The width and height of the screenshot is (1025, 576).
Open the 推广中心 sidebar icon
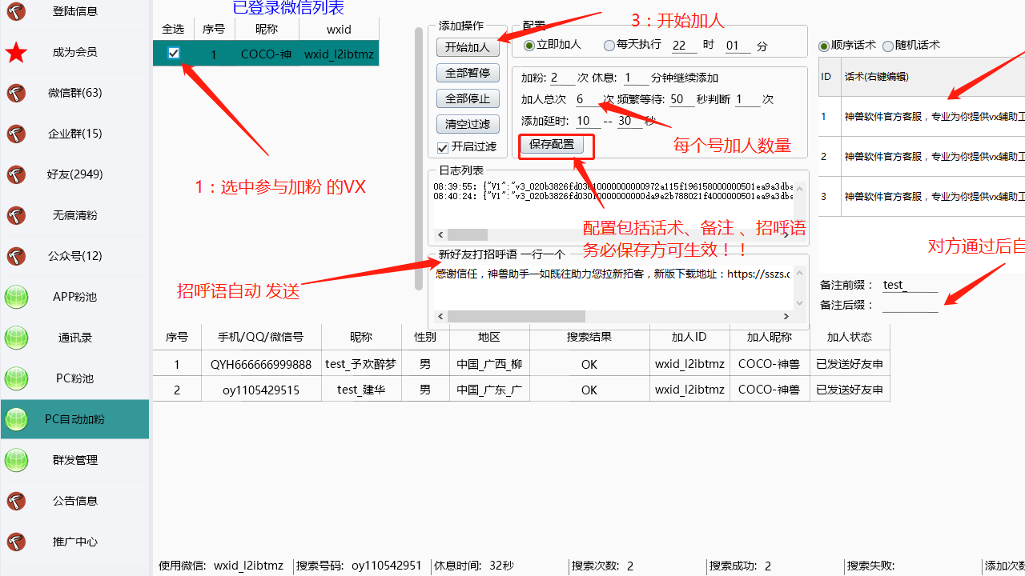click(x=16, y=542)
